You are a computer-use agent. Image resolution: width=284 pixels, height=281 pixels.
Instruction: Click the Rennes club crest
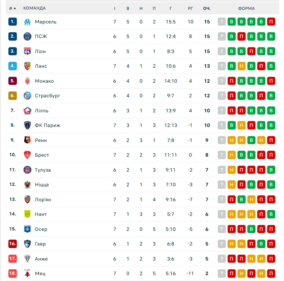pyautogui.click(x=27, y=140)
